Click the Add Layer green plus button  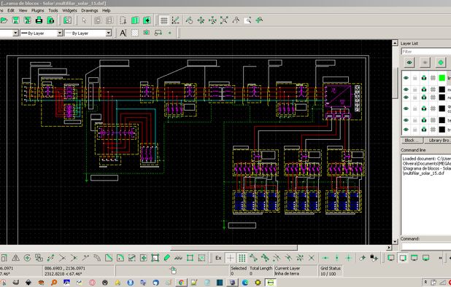click(x=441, y=62)
